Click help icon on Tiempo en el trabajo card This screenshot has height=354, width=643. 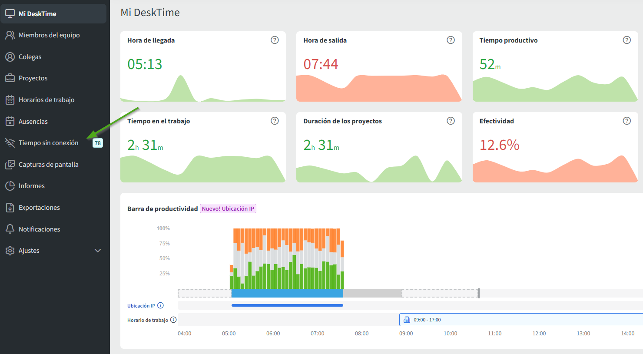coord(275,121)
